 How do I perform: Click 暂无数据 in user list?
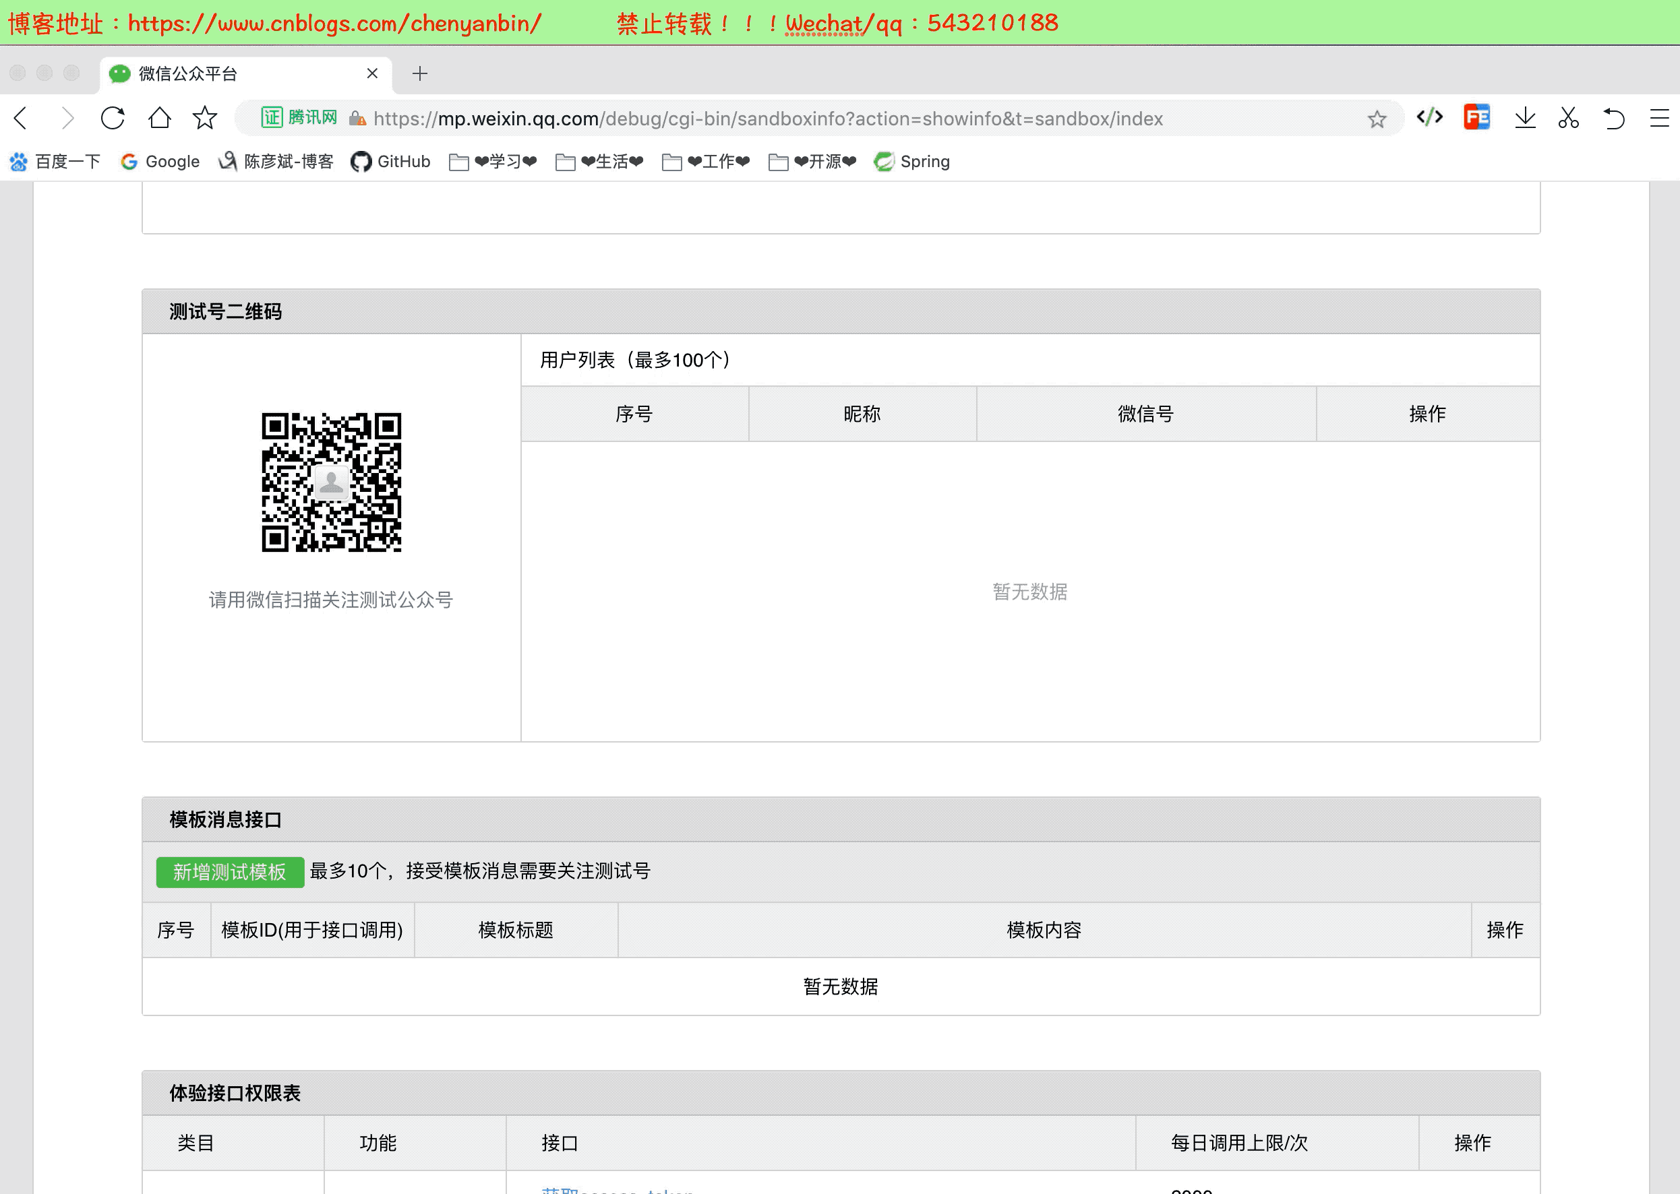tap(1029, 592)
